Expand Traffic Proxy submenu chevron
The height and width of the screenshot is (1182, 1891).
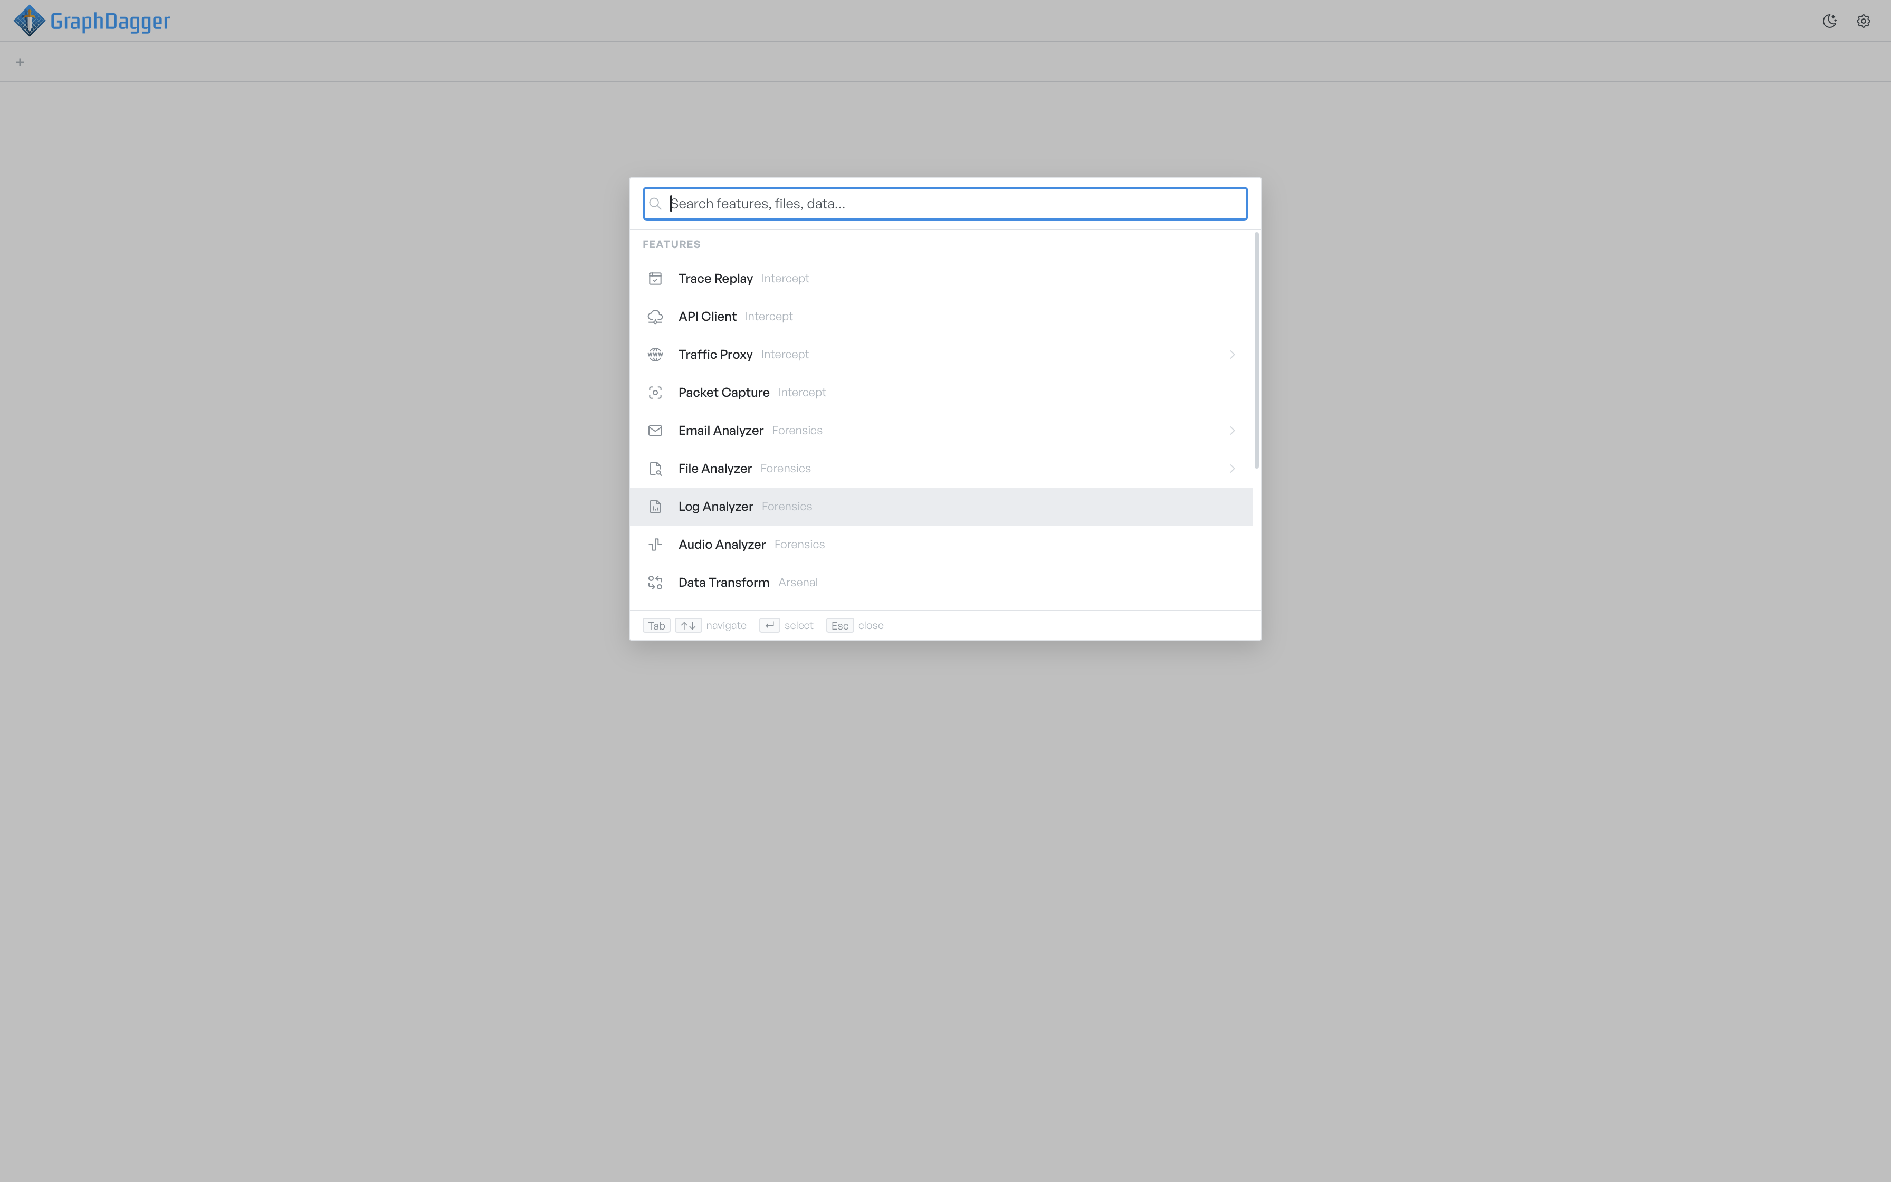coord(1233,355)
